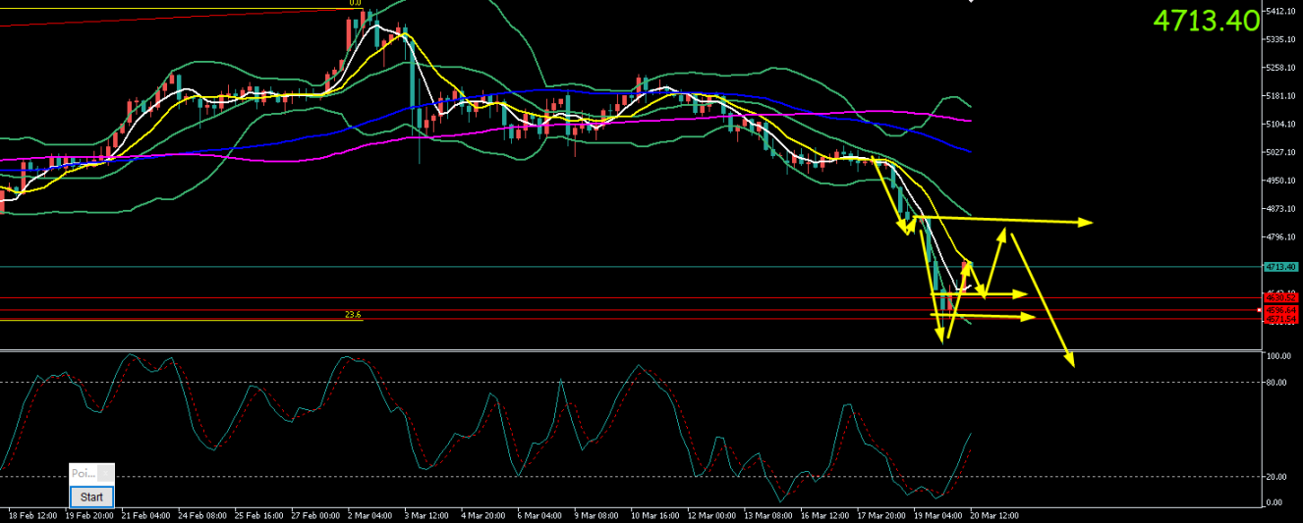1303x523 pixels.
Task: Select the red 4630.52 price level tag
Action: click(1279, 298)
